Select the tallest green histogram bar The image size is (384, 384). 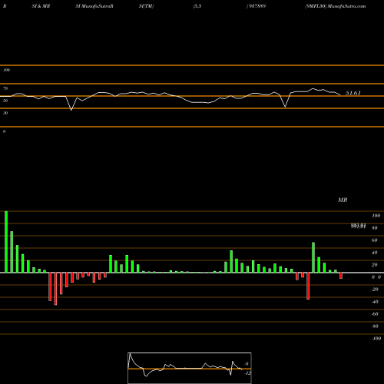tap(6, 242)
